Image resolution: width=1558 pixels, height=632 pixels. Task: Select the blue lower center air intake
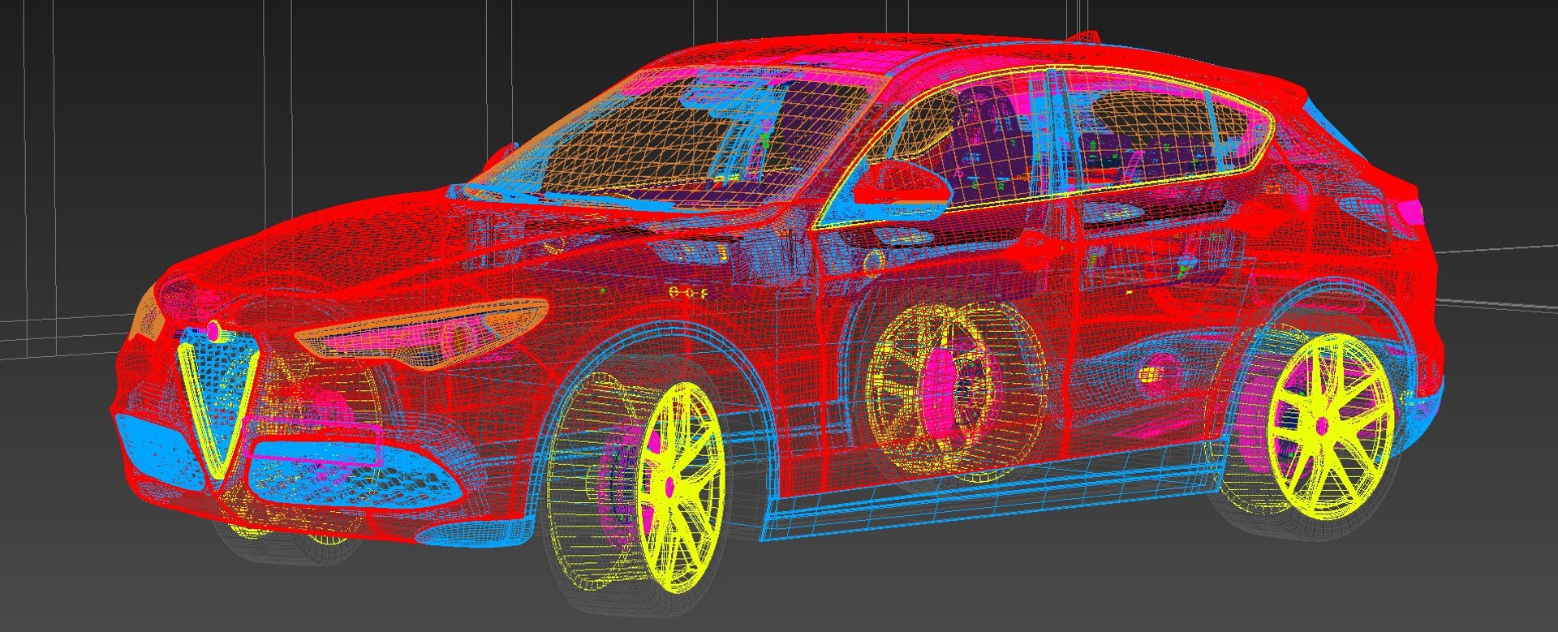click(x=355, y=475)
